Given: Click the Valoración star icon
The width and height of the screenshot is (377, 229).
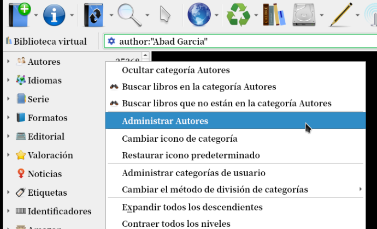Looking at the screenshot, I should click(21, 155).
